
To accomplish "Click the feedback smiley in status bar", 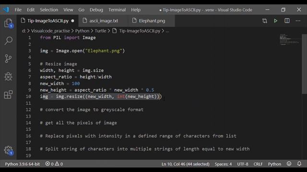I will click(x=289, y=164).
